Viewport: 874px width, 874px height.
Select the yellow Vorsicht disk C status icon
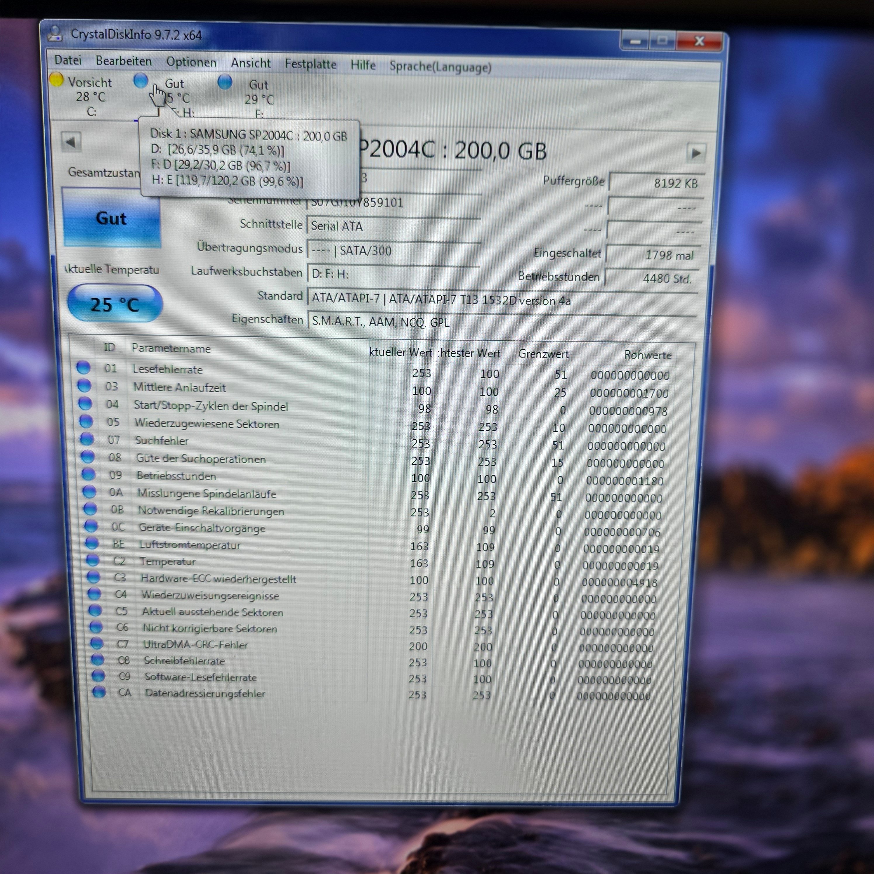[x=57, y=80]
